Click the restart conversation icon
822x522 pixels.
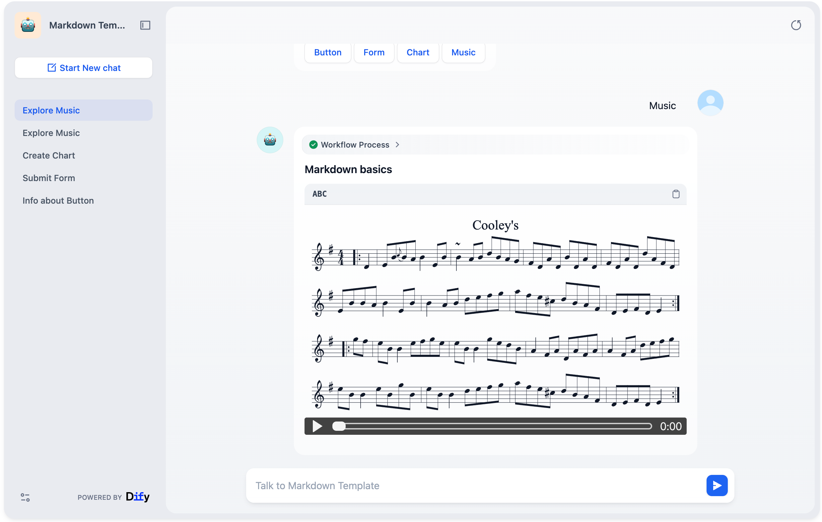tap(796, 25)
